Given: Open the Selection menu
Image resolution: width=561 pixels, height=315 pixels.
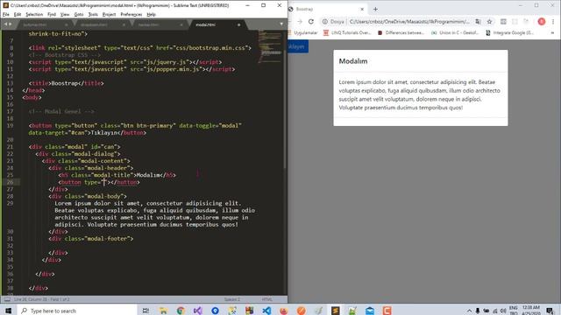Looking at the screenshot, I should 34,14.
